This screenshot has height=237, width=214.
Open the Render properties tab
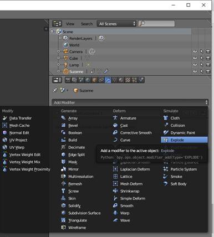coord(68,80)
